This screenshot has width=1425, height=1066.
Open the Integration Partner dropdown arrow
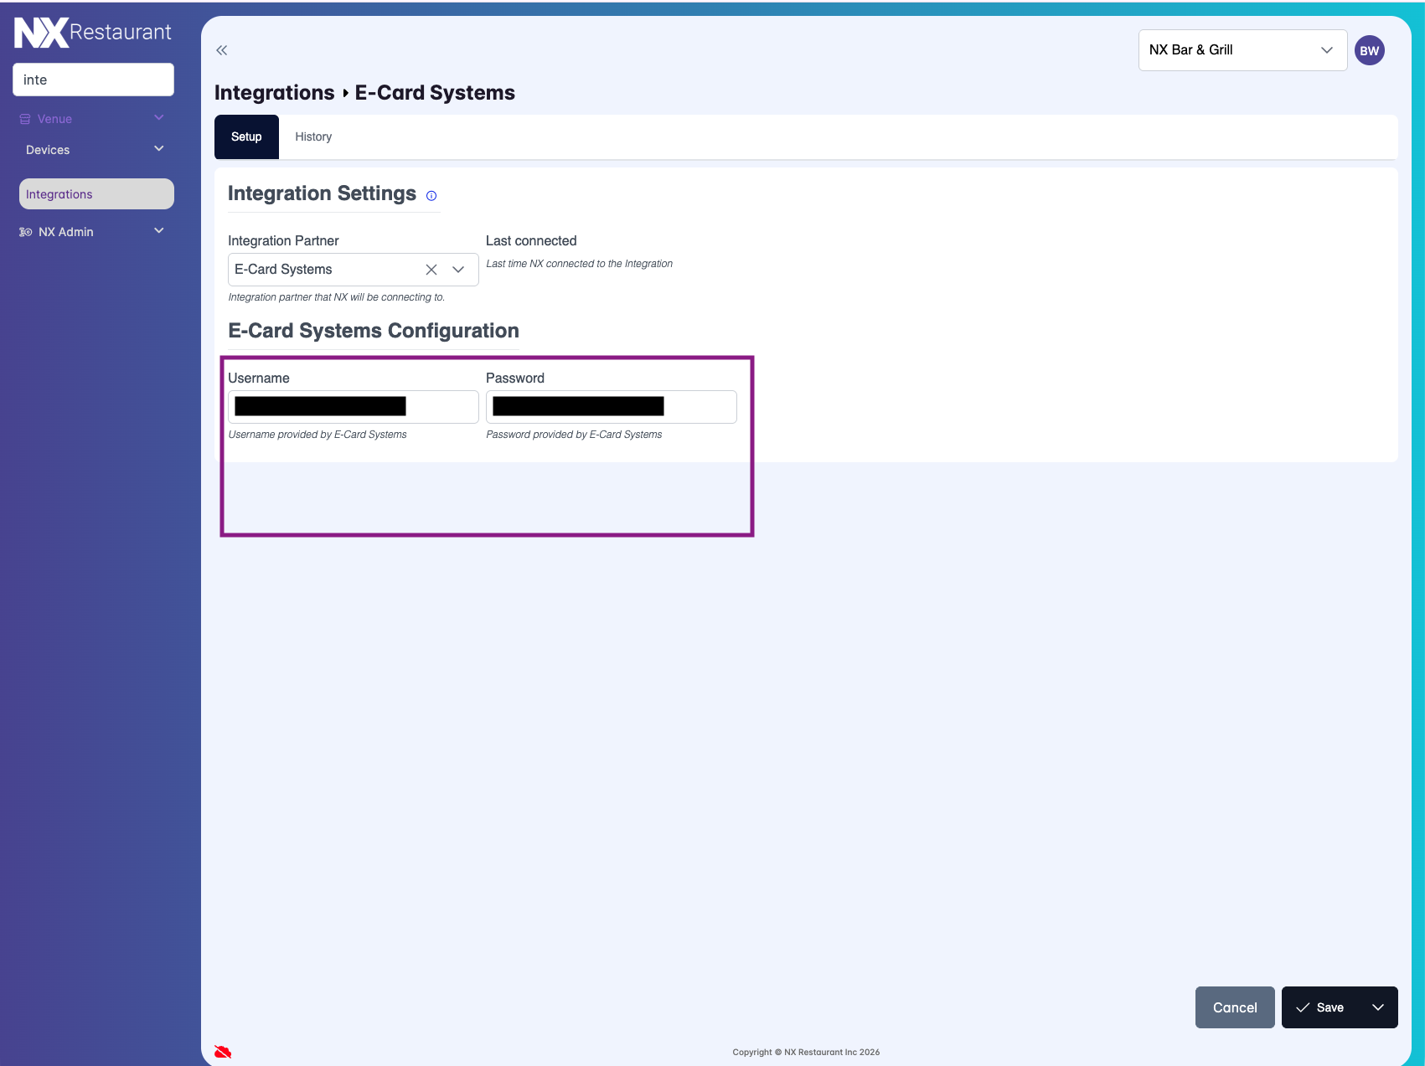click(x=458, y=270)
